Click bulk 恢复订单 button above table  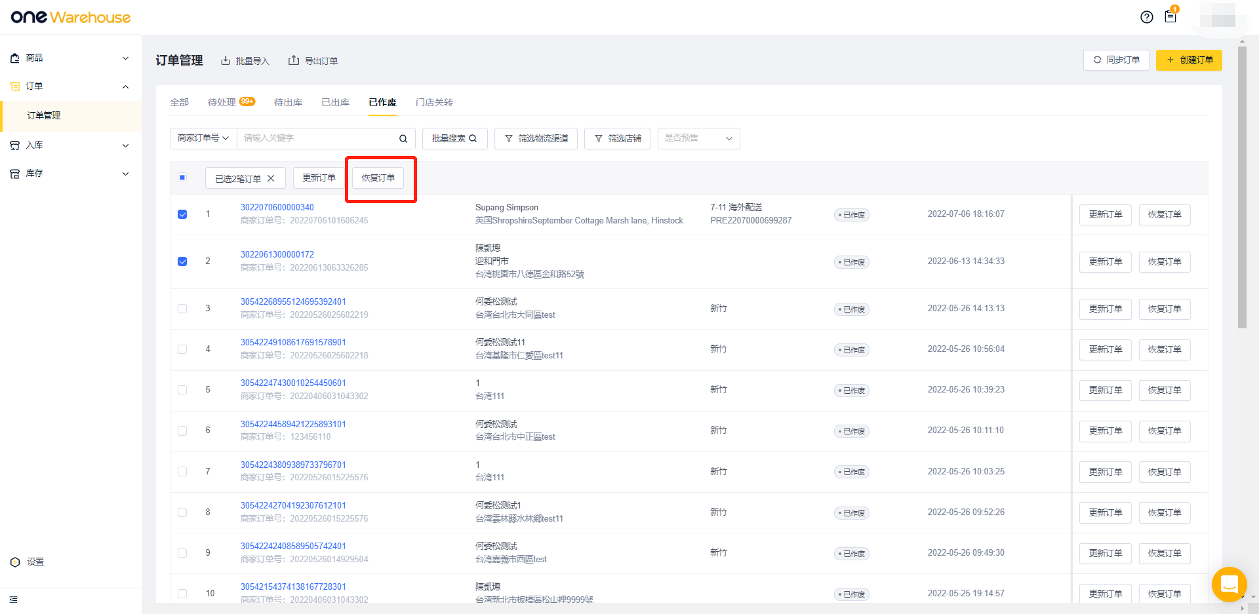[378, 178]
